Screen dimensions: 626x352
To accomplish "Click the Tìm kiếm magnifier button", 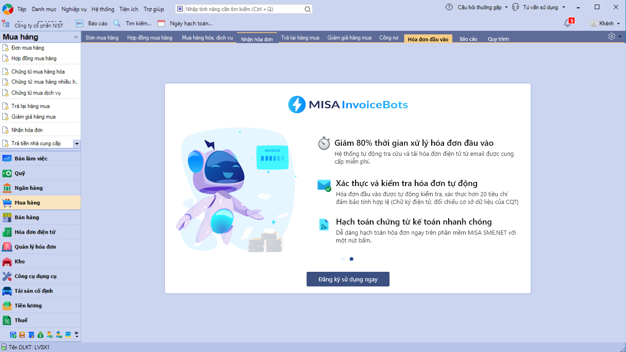I will click(117, 23).
